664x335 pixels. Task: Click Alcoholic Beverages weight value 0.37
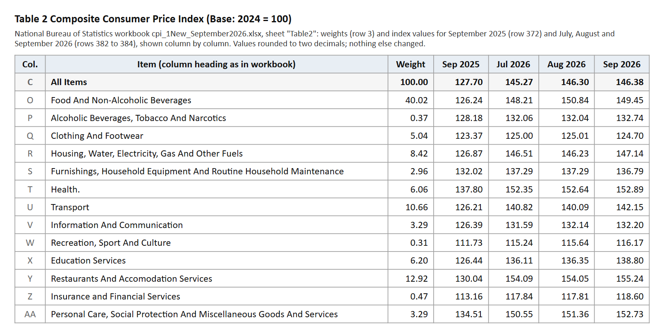coord(419,118)
